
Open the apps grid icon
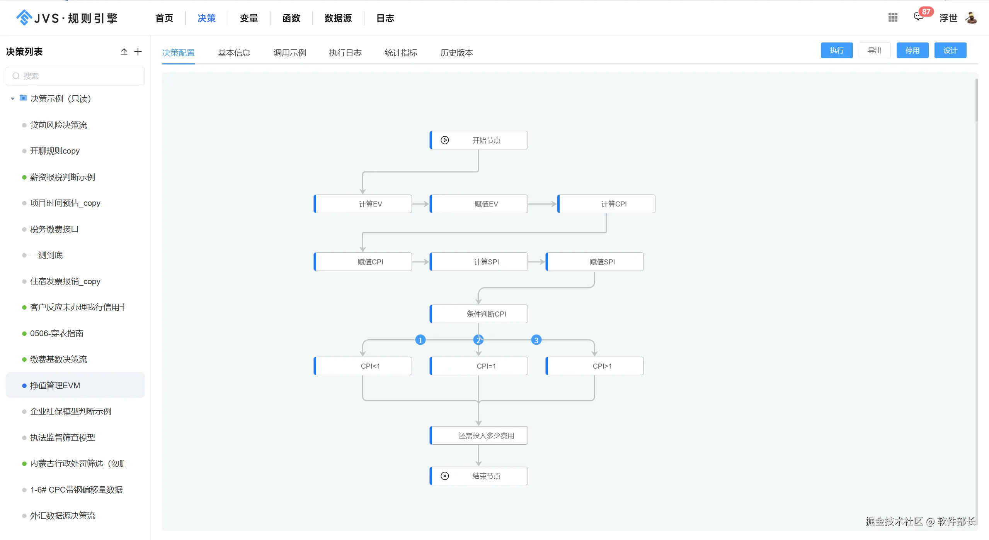[x=893, y=17]
